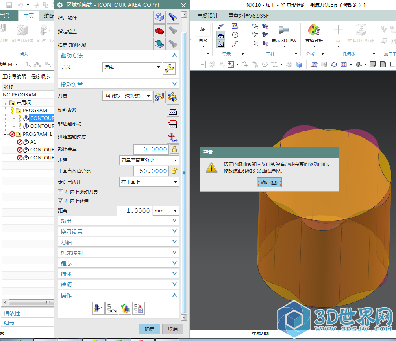Expand the 描述 section
Viewport: 396px width, 341px height.
pyautogui.click(x=118, y=274)
